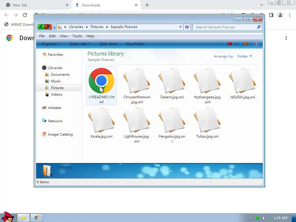Select Network in the navigation pane
296x222 pixels.
coord(55,121)
